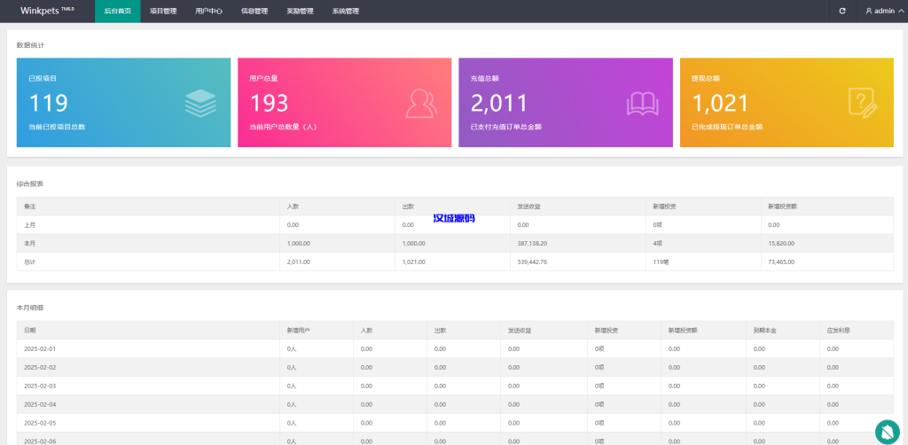
Task: Open the 奖励管理 menu
Action: pos(300,12)
